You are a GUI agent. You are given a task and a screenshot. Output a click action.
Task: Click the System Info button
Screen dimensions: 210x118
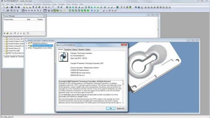(x=121, y=108)
